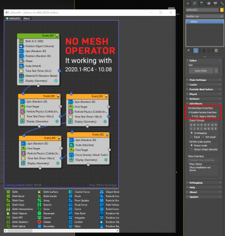Click the [New] flow tab

click(27, 18)
